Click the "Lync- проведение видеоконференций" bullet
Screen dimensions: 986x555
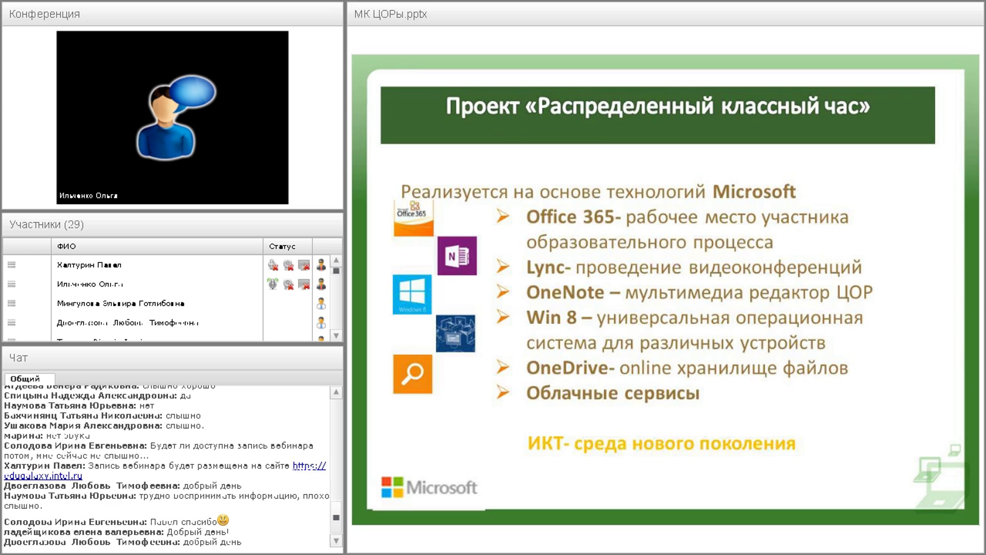pyautogui.click(x=694, y=267)
